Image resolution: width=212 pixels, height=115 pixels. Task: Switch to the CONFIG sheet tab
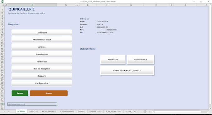(x=82, y=112)
